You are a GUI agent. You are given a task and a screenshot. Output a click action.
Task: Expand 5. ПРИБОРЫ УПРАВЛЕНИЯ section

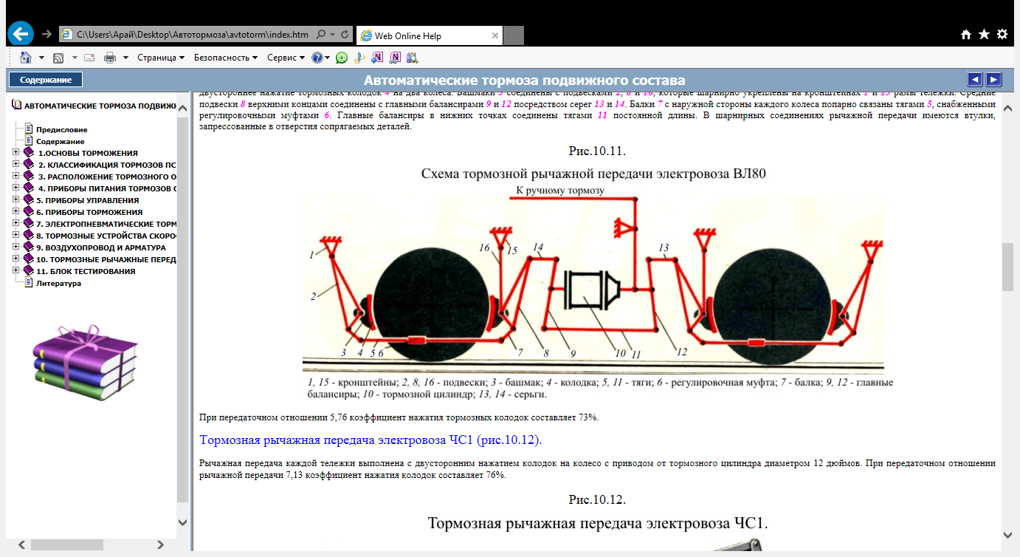point(16,200)
